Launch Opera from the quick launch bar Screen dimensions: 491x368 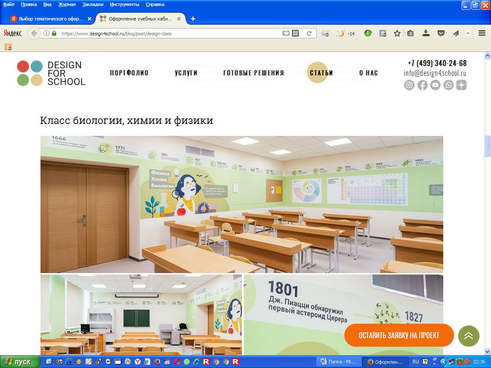pos(176,362)
